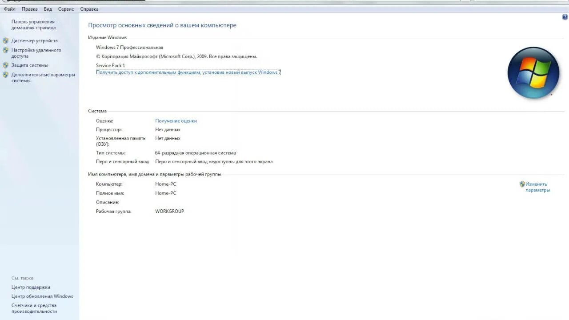The height and width of the screenshot is (320, 569).
Task: Click shield icon beside Диспетчер устройств
Action: tap(6, 40)
